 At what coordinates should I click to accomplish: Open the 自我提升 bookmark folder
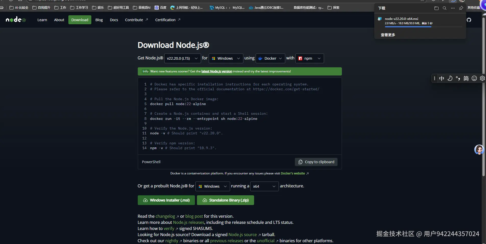(x=41, y=8)
